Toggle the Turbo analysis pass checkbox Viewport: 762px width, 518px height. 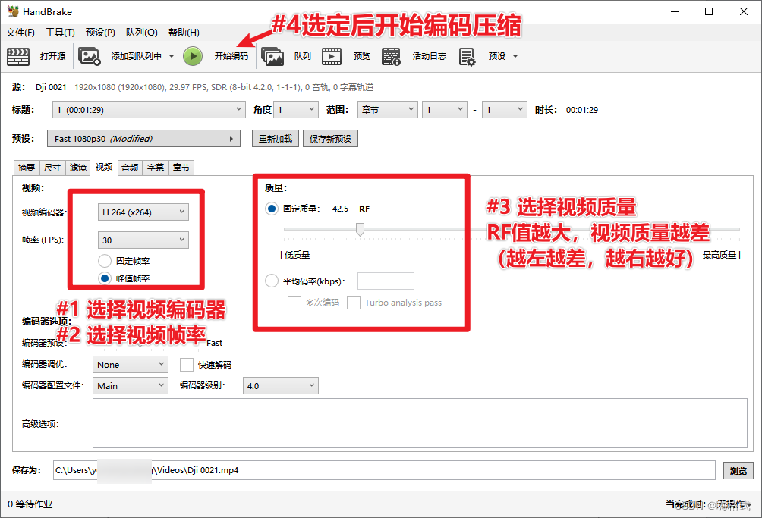click(x=354, y=303)
